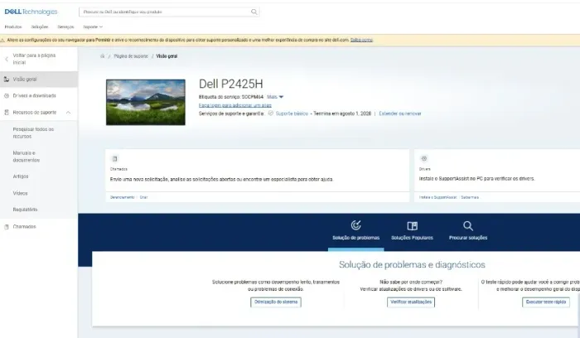Open Vídeos in the sidebar
The width and height of the screenshot is (580, 338).
21,193
